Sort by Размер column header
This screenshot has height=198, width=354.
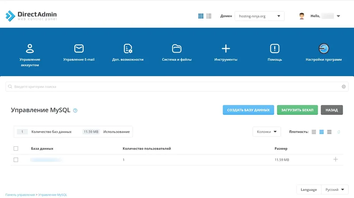pos(281,148)
